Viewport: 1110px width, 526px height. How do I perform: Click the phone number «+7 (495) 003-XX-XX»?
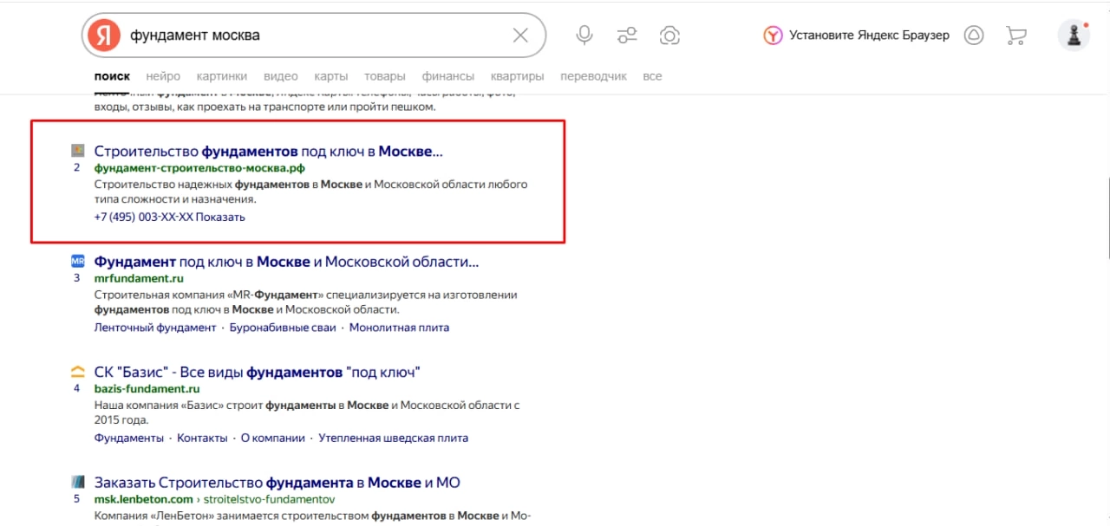[143, 217]
